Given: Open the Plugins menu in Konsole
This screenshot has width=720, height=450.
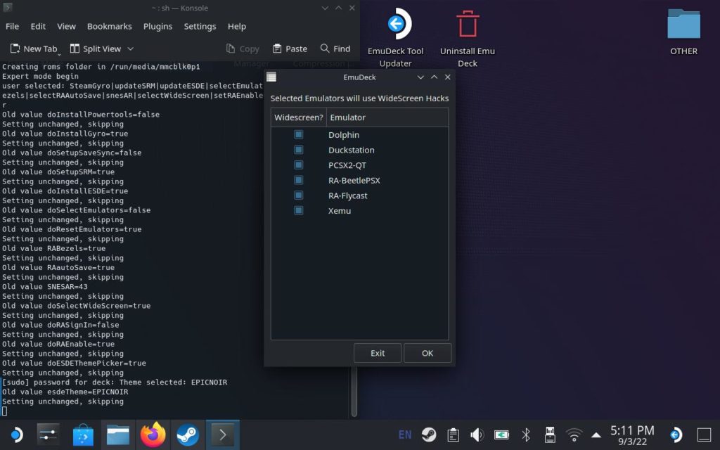Looking at the screenshot, I should click(x=157, y=26).
